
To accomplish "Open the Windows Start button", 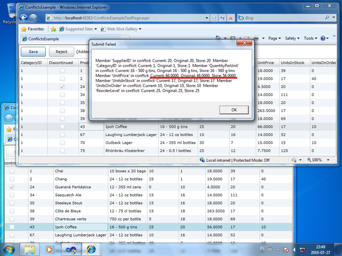I will 9,250.
